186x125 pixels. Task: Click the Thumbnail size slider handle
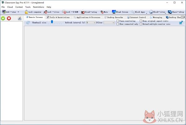52,22
